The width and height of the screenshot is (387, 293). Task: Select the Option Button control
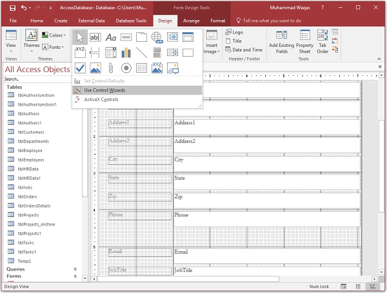coord(126,68)
